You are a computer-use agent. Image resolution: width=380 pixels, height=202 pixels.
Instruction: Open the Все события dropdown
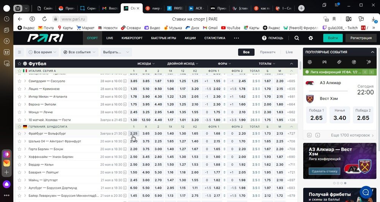79,52
